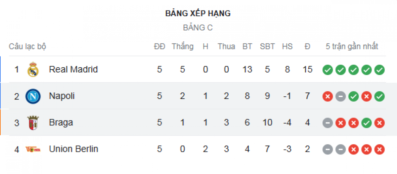The width and height of the screenshot is (397, 174).
Task: Click Real Madrid's 15 points value
Action: point(307,70)
